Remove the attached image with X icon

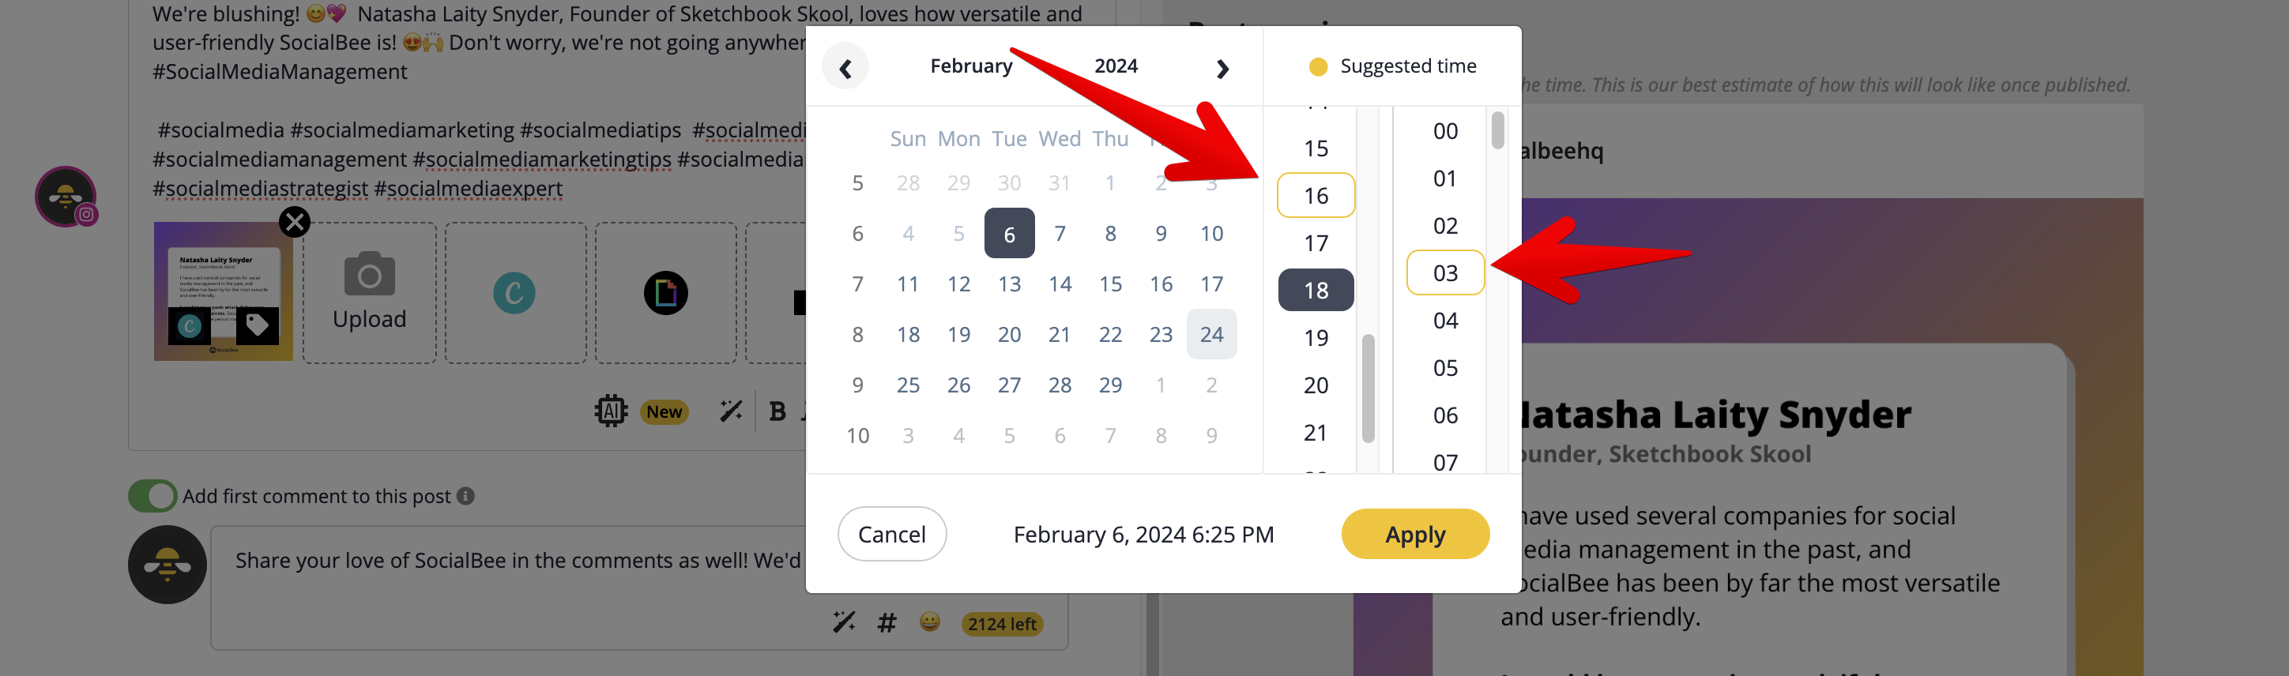pyautogui.click(x=294, y=222)
